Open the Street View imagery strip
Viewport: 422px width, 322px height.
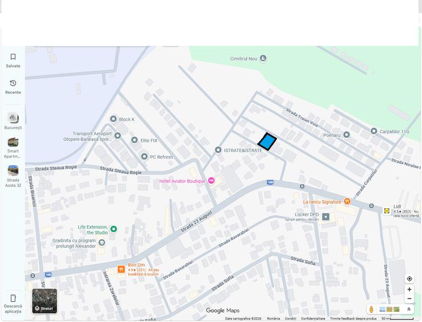point(389,309)
